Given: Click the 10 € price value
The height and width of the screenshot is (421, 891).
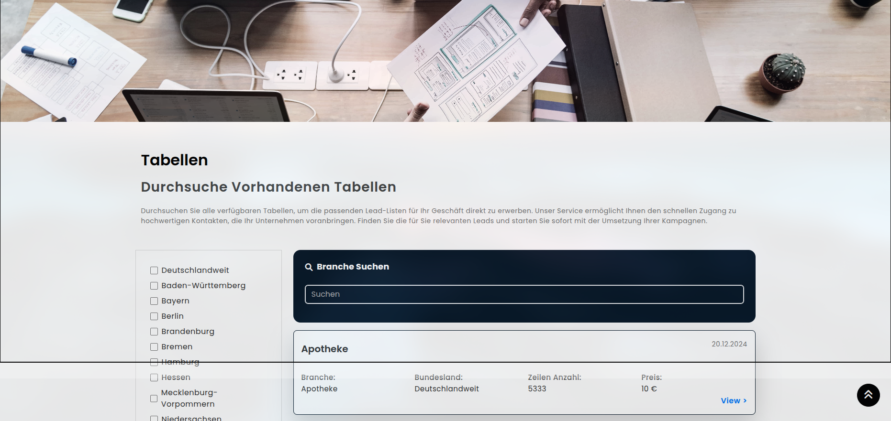Looking at the screenshot, I should tap(649, 389).
